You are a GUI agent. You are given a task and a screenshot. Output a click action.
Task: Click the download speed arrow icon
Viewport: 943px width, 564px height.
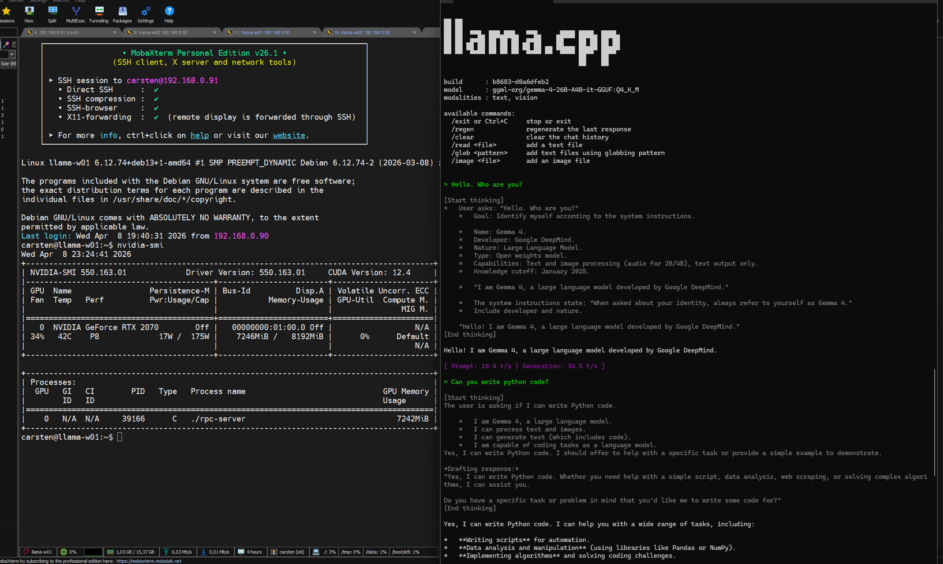pyautogui.click(x=204, y=552)
